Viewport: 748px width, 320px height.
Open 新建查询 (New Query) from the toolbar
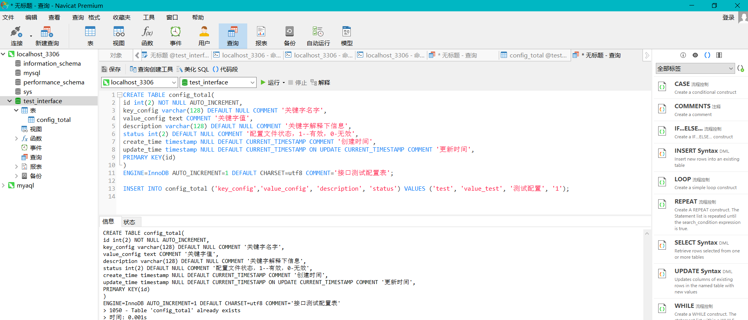pos(47,36)
